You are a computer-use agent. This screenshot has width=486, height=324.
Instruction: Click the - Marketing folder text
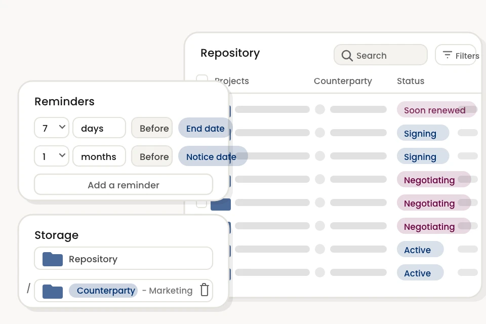tap(168, 291)
